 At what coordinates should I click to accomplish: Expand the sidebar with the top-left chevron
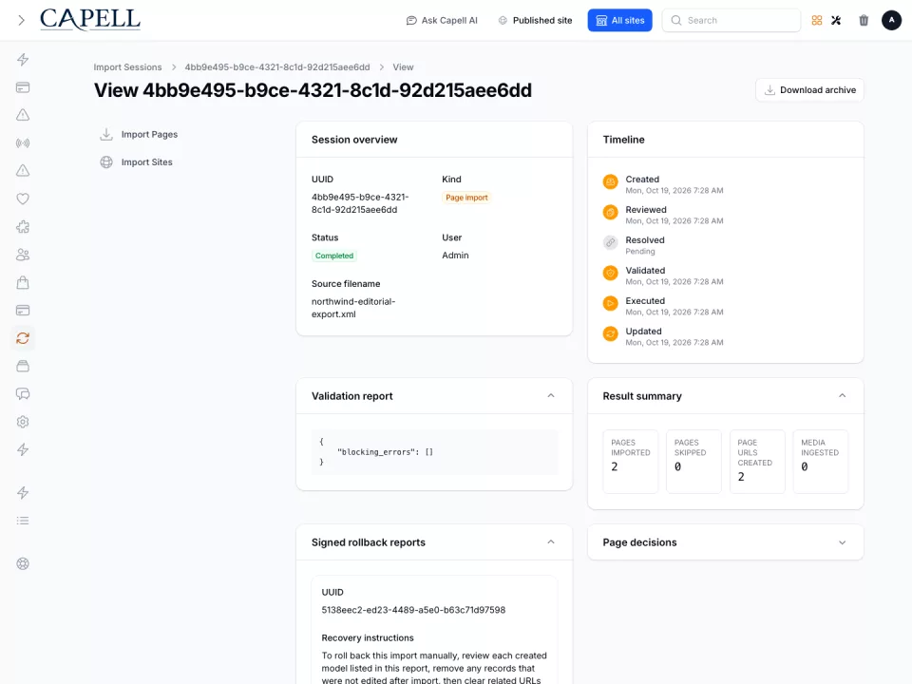(x=21, y=20)
